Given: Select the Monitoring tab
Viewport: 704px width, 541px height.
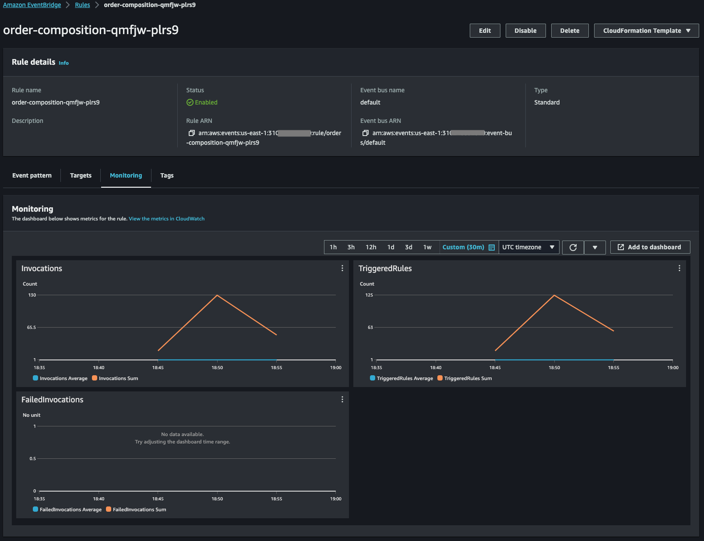Looking at the screenshot, I should coord(126,175).
